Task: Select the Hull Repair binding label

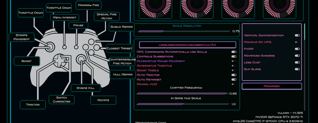Action: point(123,74)
